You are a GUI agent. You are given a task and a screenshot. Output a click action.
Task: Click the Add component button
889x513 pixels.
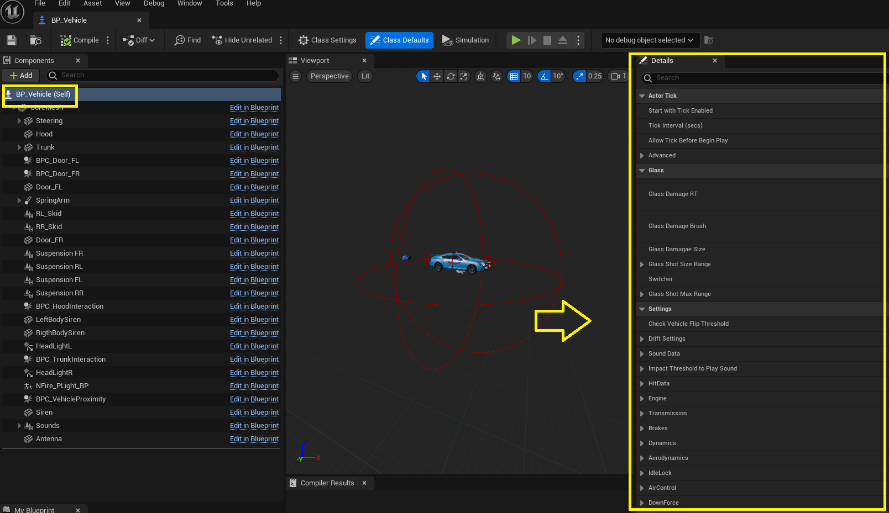(22, 76)
